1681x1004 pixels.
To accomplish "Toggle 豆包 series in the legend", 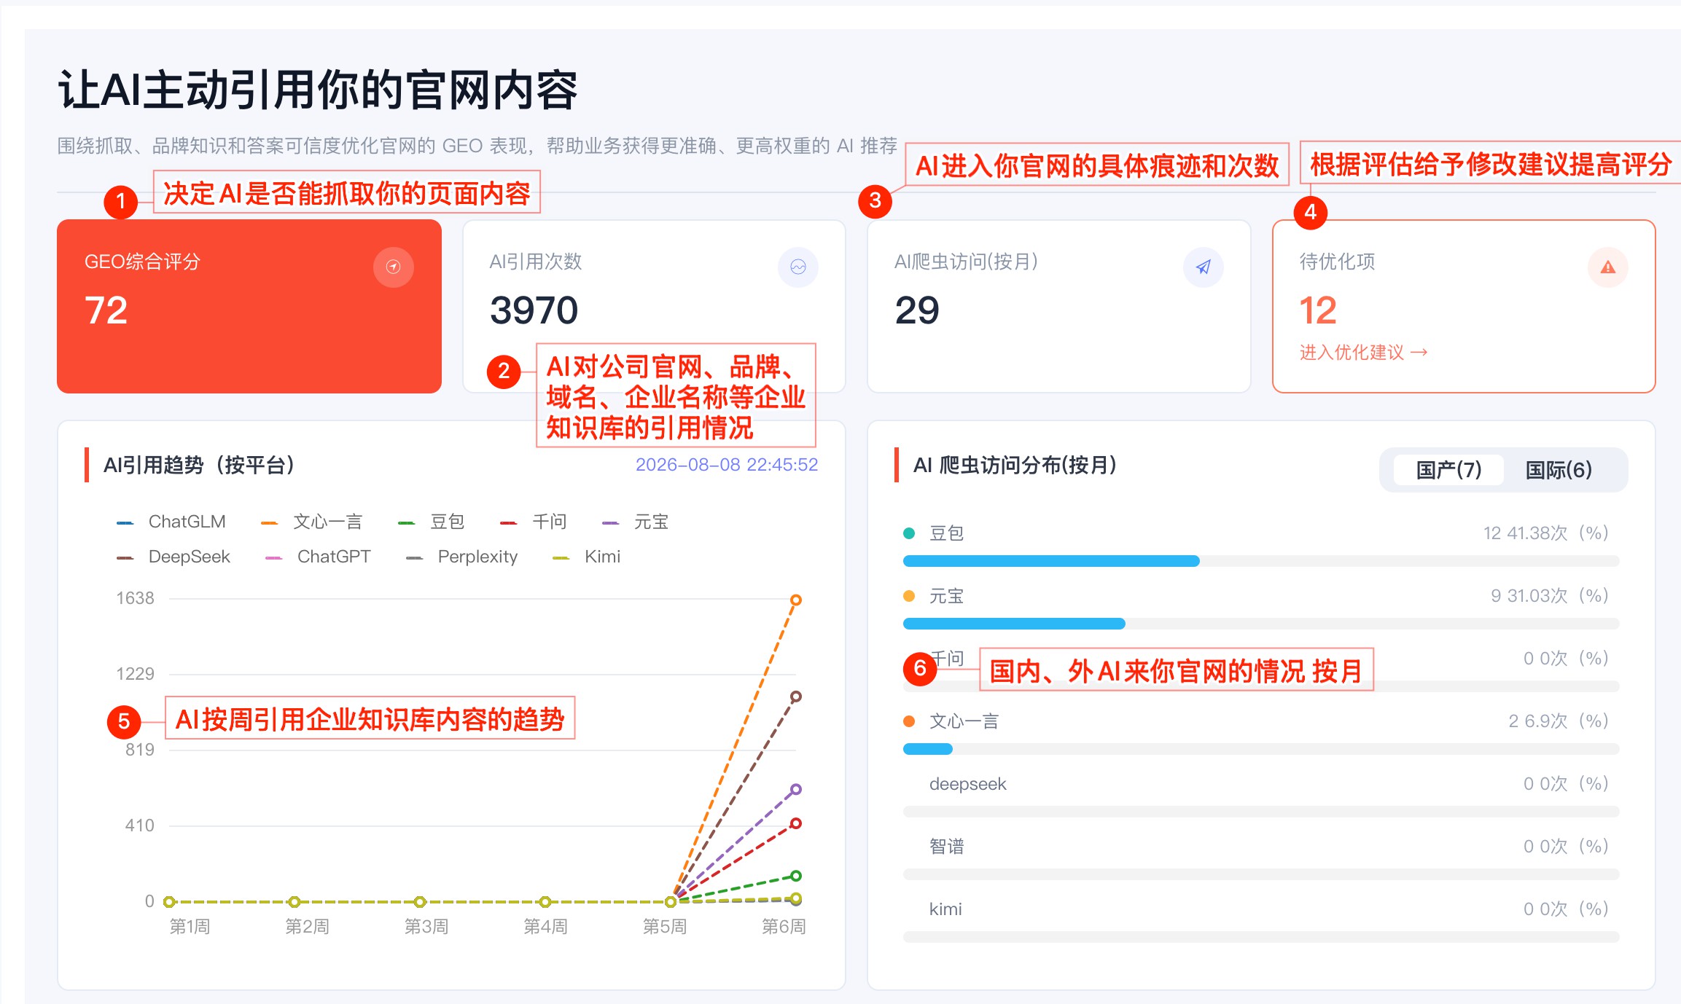I will [x=431, y=522].
